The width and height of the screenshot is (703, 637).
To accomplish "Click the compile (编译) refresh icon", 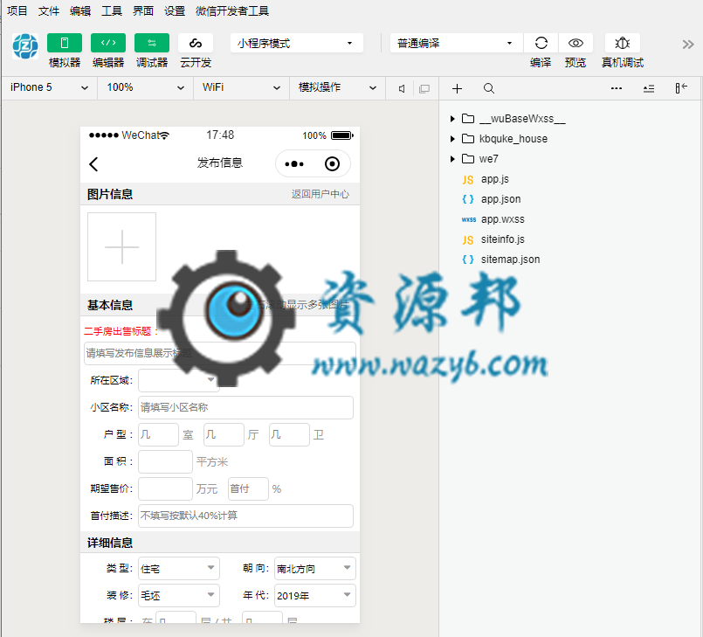I will point(541,43).
